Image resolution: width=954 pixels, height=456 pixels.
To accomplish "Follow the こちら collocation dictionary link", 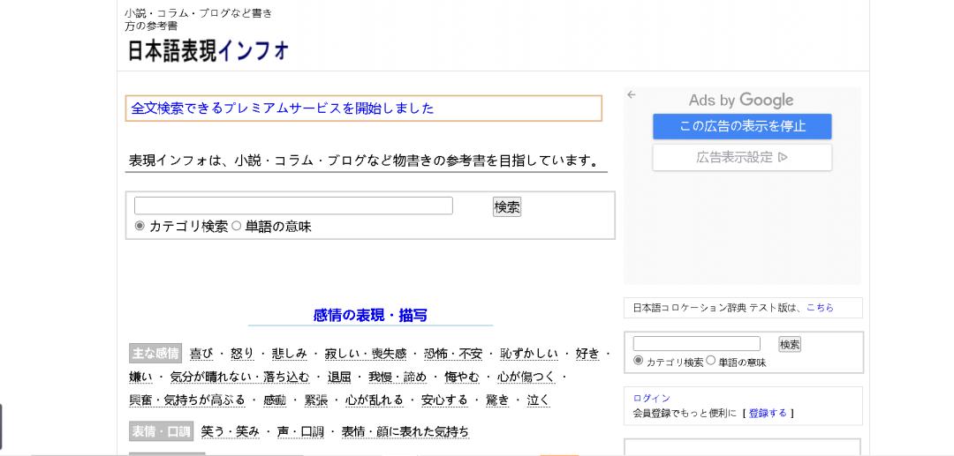I will pyautogui.click(x=820, y=308).
